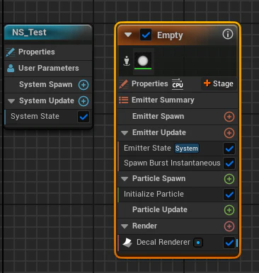
Task: Add a Particle Spawn module with green plus
Action: pyautogui.click(x=229, y=179)
